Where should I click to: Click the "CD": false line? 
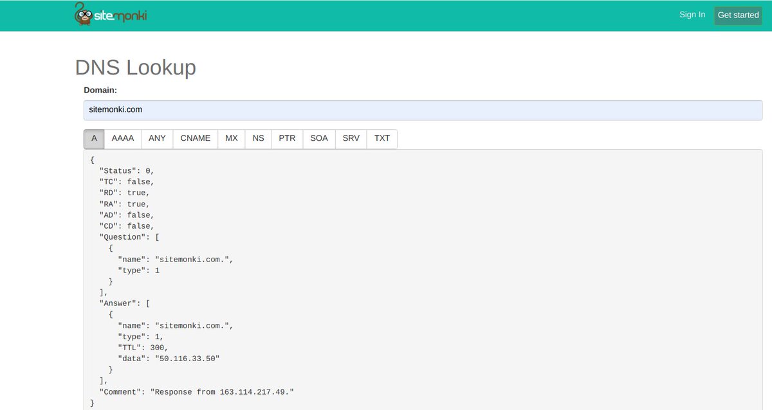127,226
